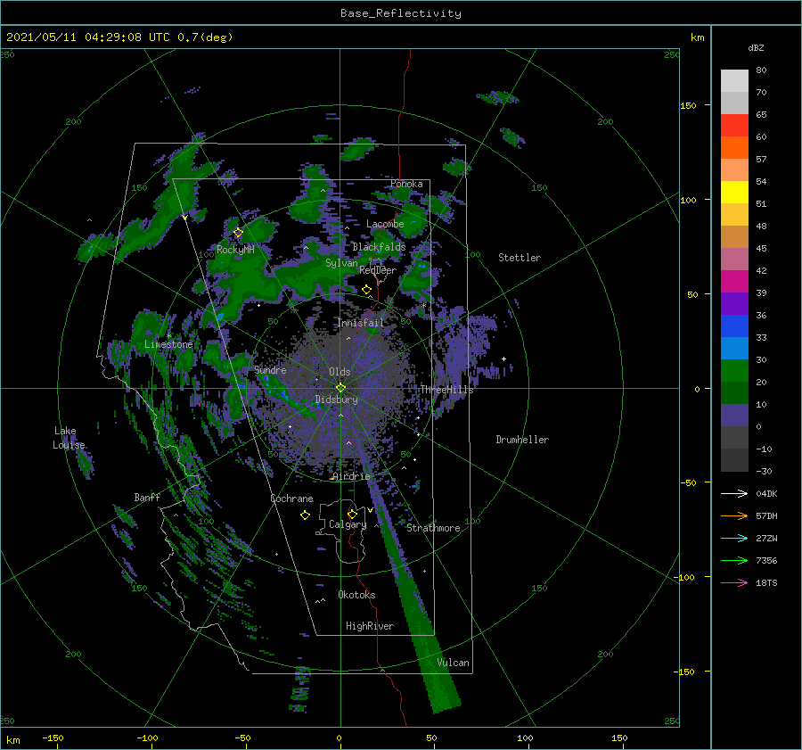
Task: Click the Stettler town label
Action: (520, 258)
